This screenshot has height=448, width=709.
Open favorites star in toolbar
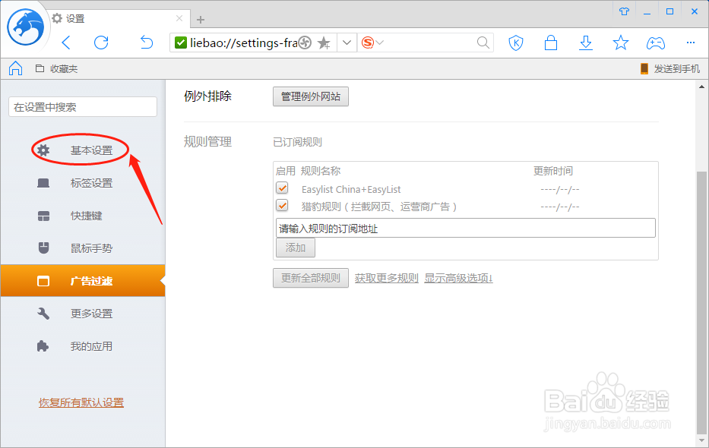click(620, 43)
